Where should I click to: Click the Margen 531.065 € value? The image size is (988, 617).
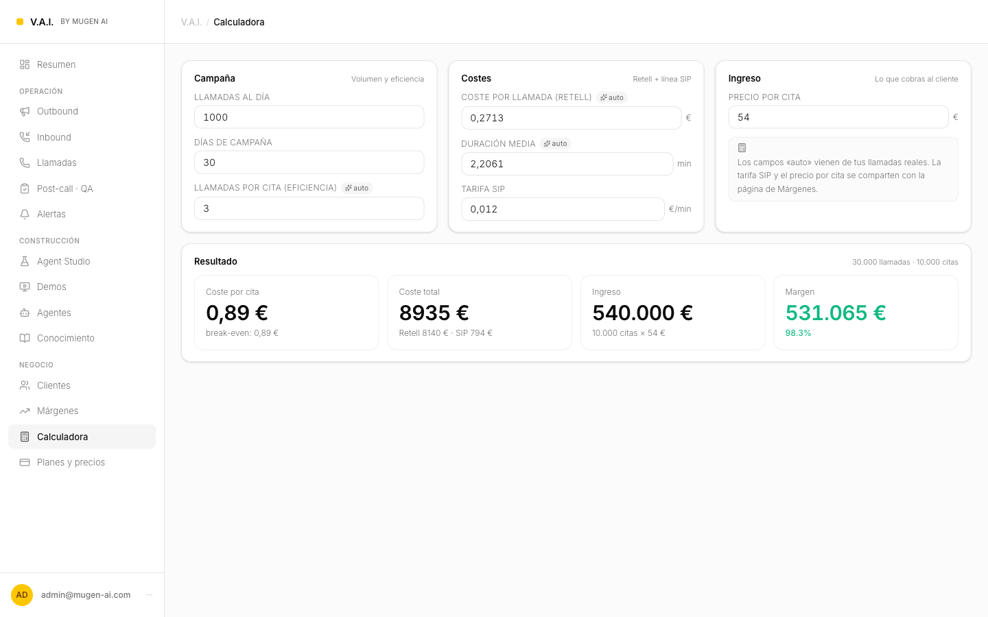836,313
